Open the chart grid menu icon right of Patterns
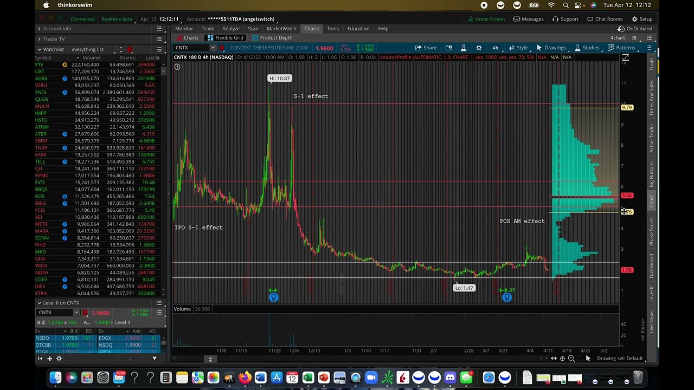Viewport: 694px width, 390px height. click(x=650, y=48)
